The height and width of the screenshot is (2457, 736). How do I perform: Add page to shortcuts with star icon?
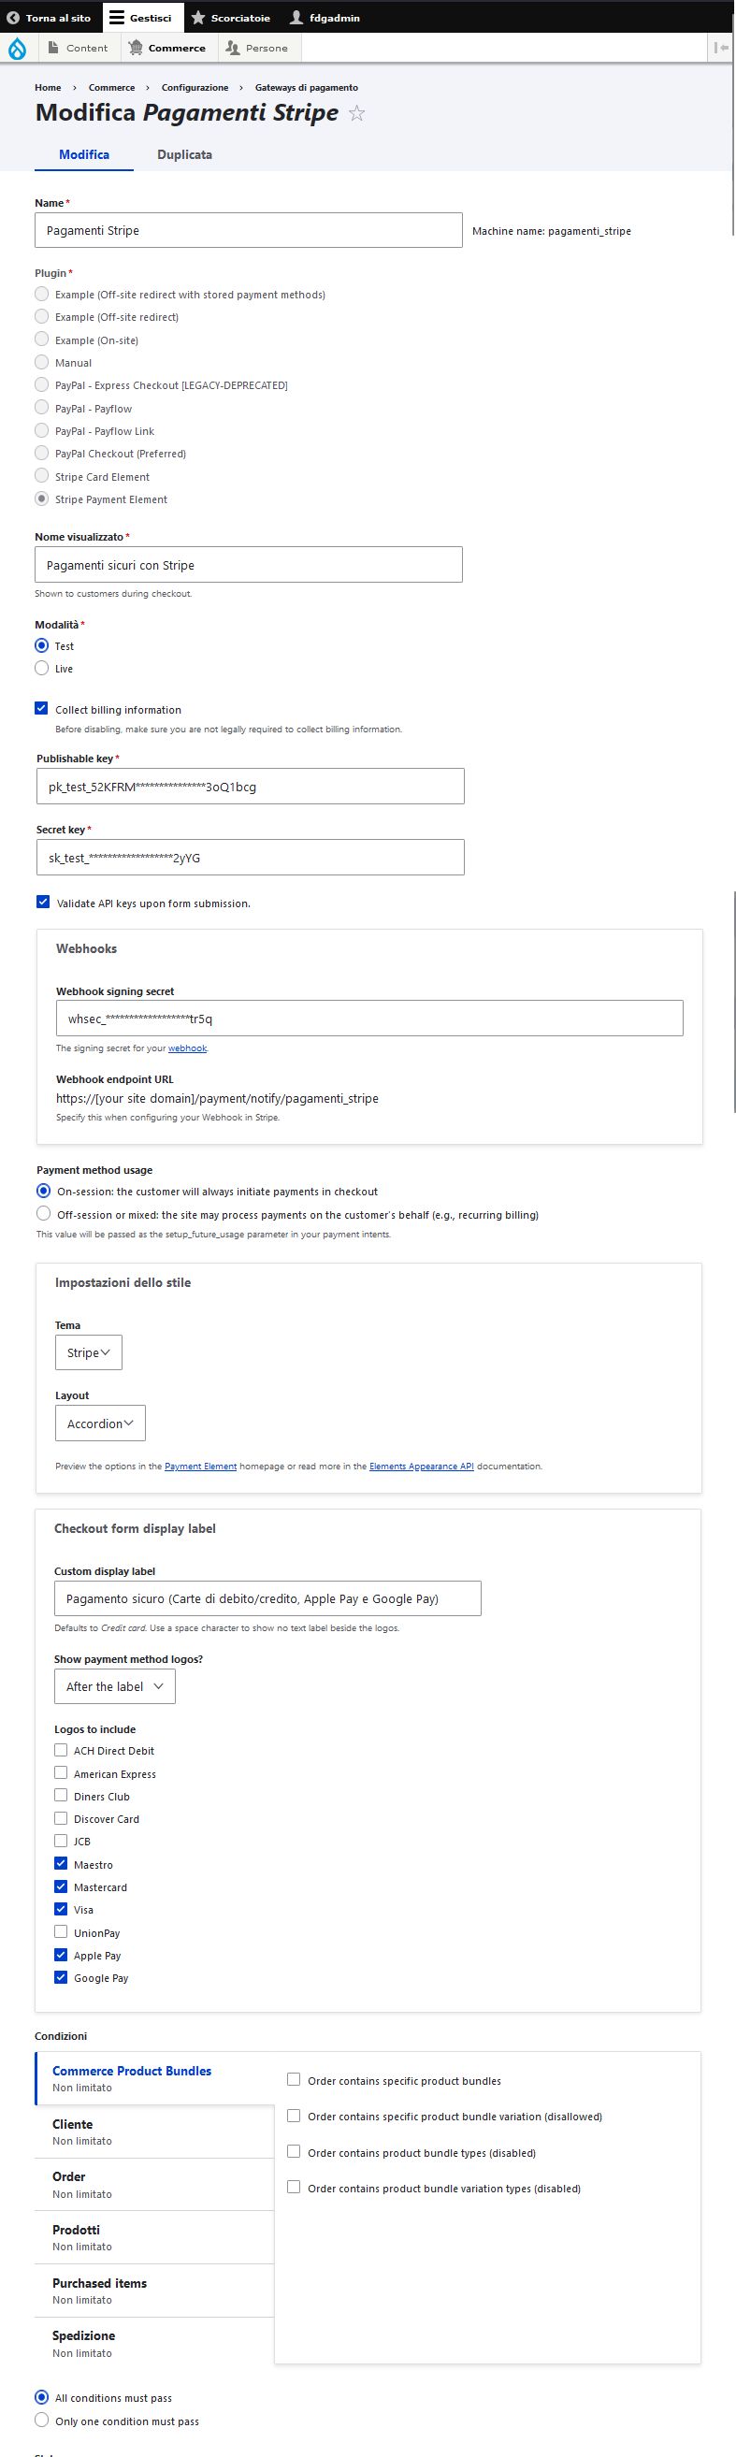pos(356,113)
